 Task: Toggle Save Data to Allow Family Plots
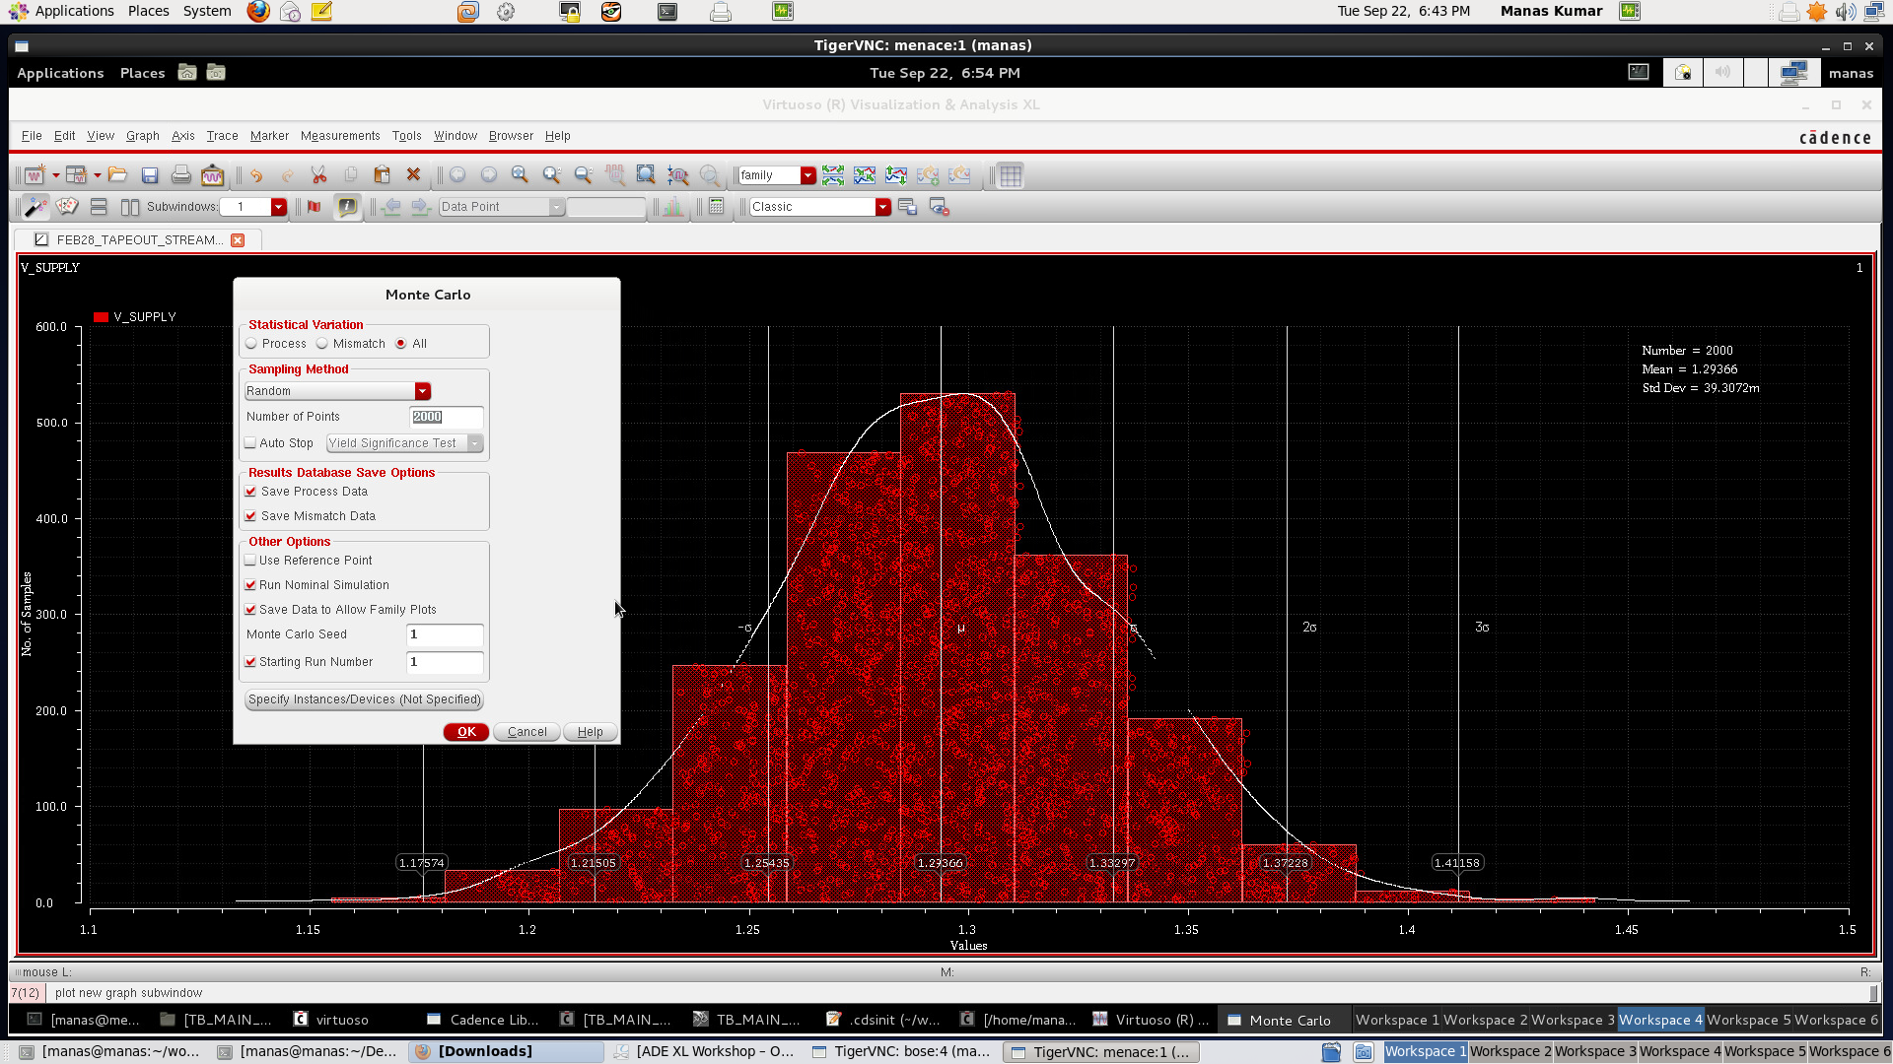250,610
